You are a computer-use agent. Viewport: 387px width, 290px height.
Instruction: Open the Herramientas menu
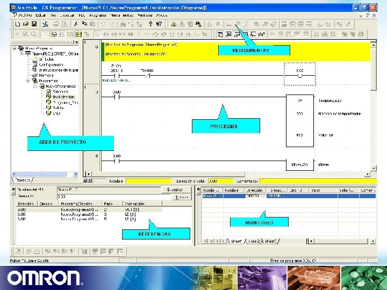click(121, 15)
